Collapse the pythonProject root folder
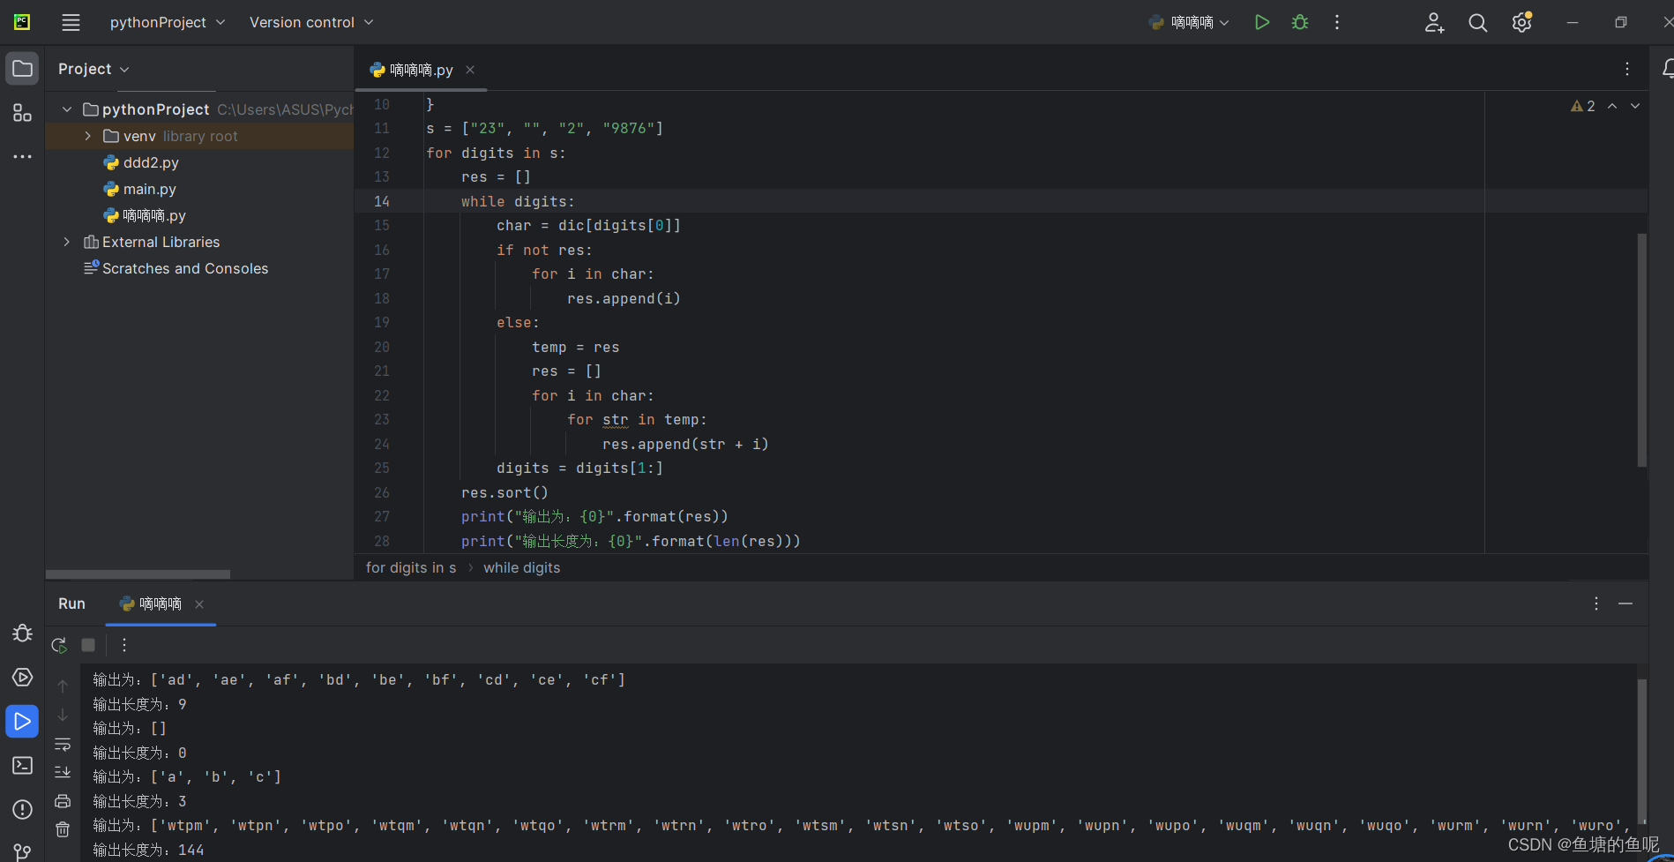The image size is (1674, 862). click(67, 109)
